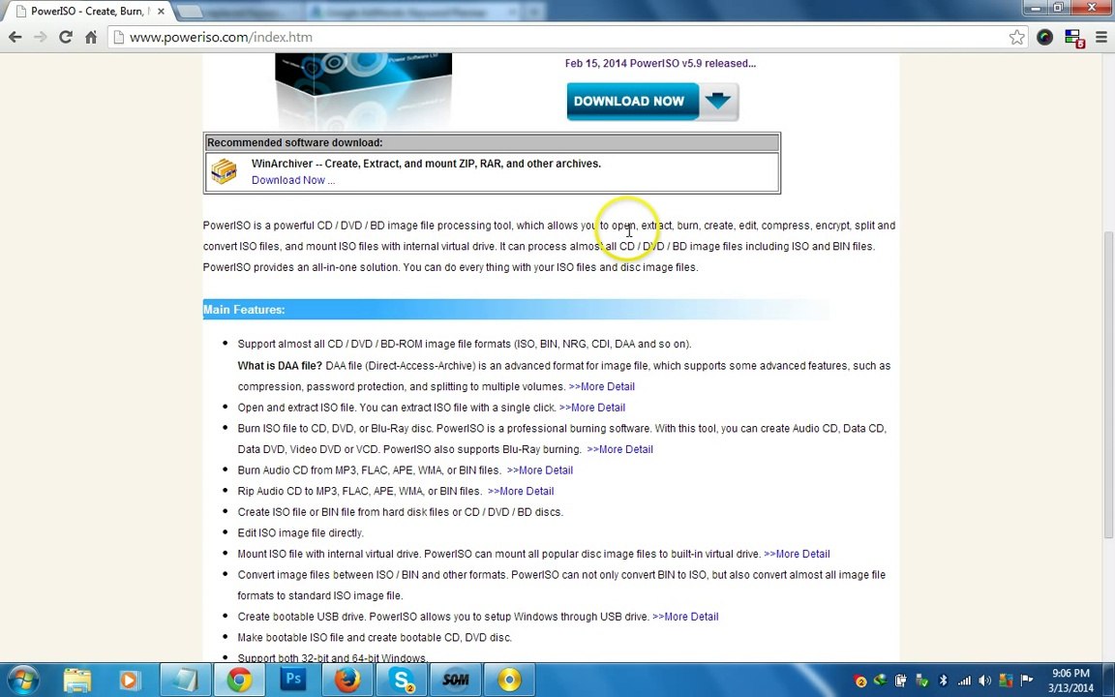The width and height of the screenshot is (1115, 697).
Task: Open the Feb 15, 2014 PowerISO v5.9 news
Action: 660,63
